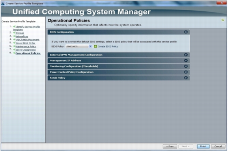Click the BIOS Configuration header title
The image size is (228, 152).
(x=62, y=32)
